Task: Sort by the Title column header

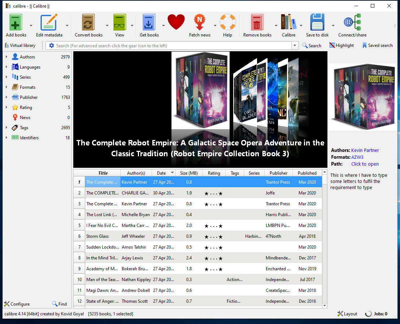Action: [x=103, y=173]
